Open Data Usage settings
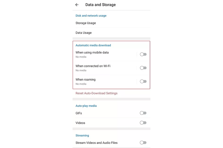This screenshot has width=223, height=148. tap(84, 33)
